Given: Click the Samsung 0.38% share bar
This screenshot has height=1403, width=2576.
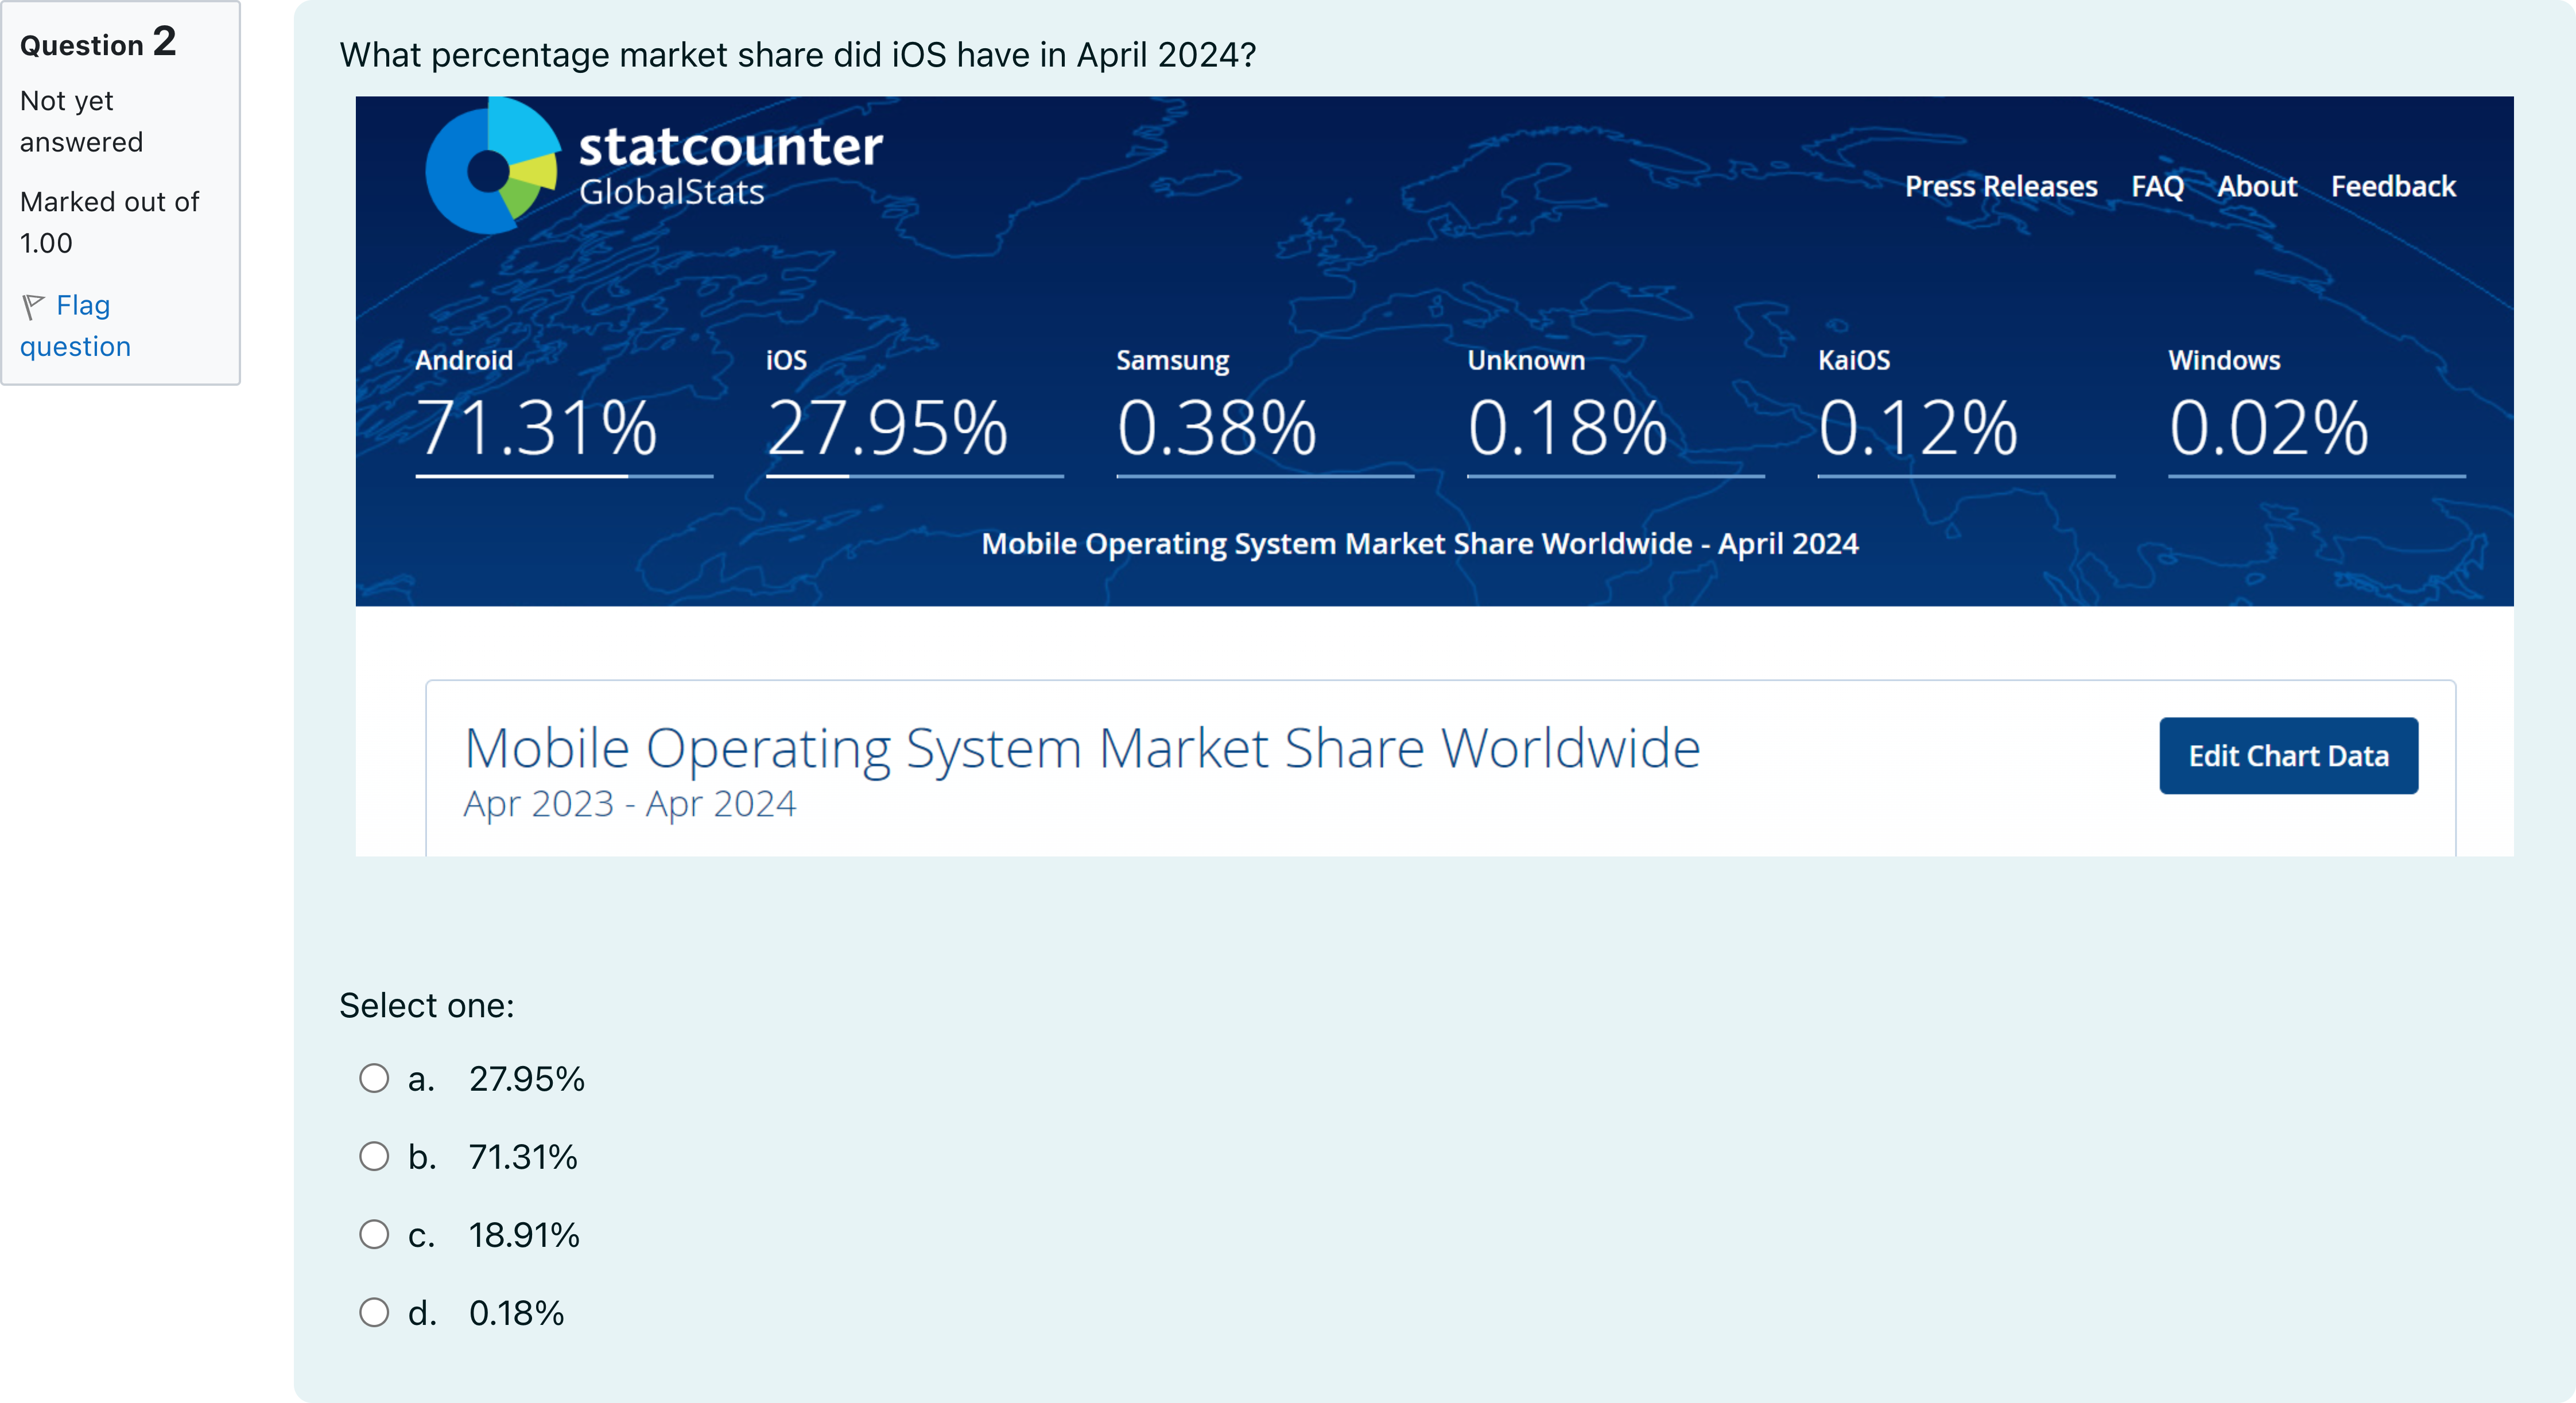Looking at the screenshot, I should [1265, 476].
